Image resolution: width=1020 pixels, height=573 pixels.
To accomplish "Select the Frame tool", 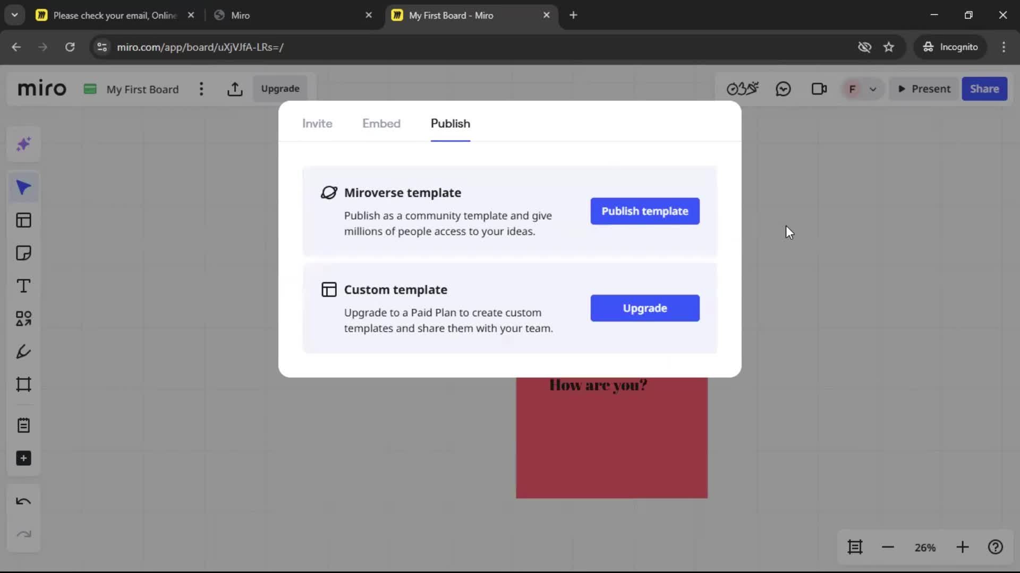I will (23, 384).
